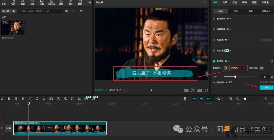Select the 擦除选区 eraser tool
Viewport: 274px width, 140px height.
(261, 68)
